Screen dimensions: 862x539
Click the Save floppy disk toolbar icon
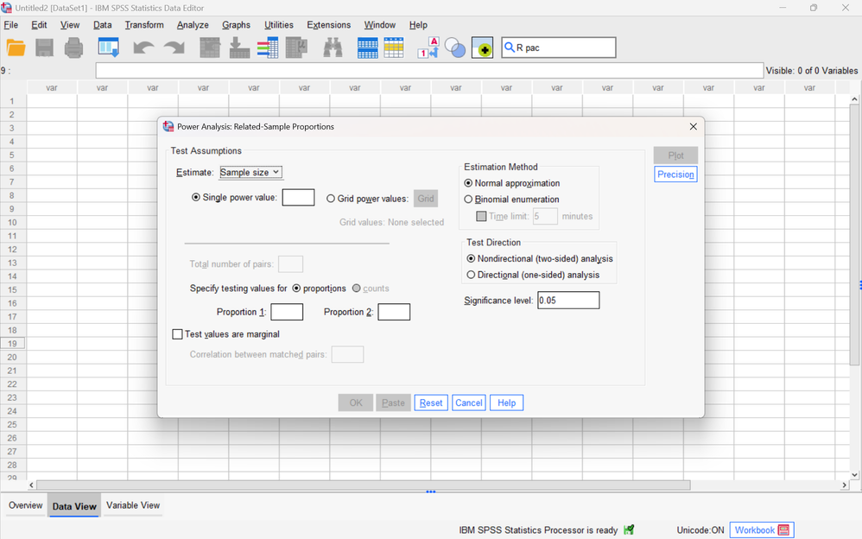(x=45, y=48)
